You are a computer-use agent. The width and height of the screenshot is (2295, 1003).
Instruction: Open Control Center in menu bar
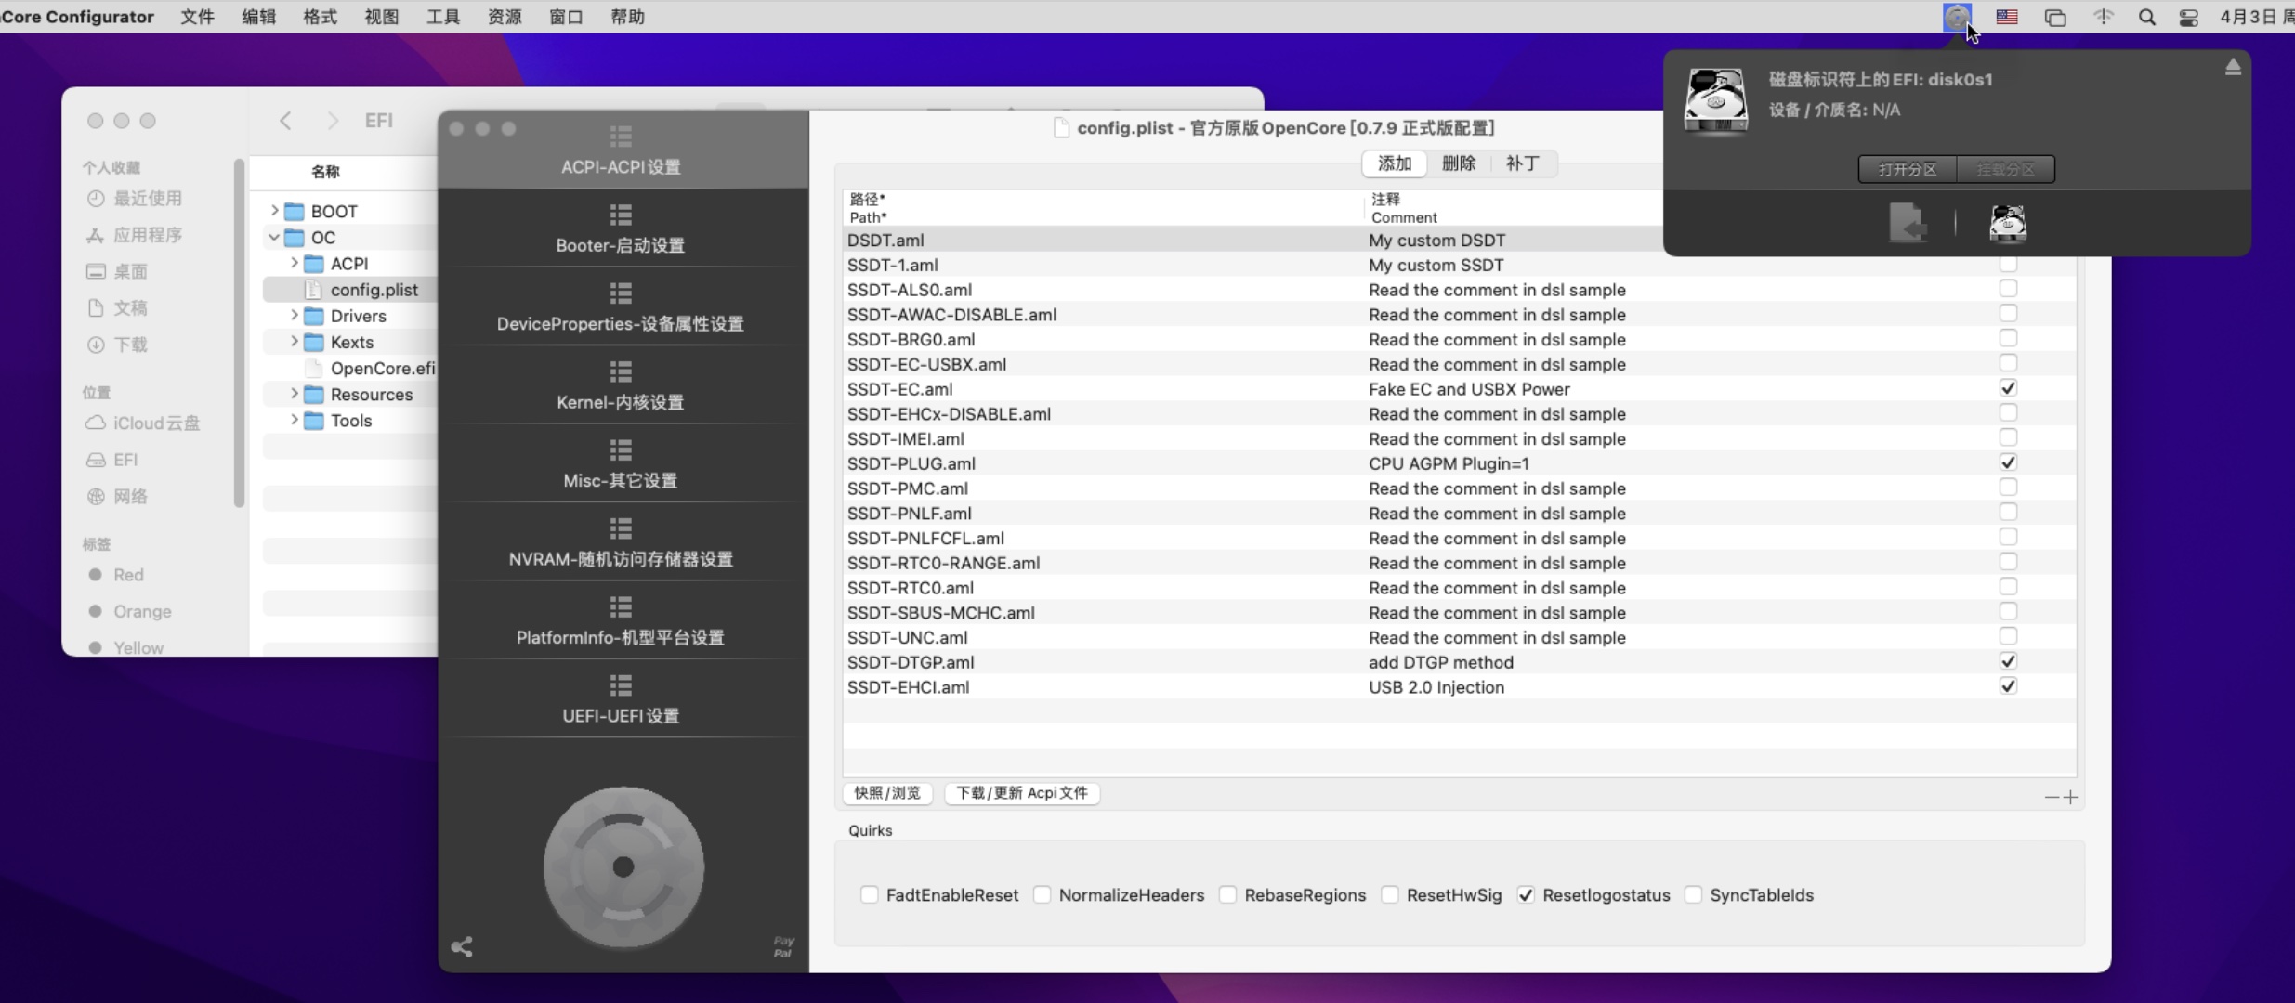tap(2188, 17)
